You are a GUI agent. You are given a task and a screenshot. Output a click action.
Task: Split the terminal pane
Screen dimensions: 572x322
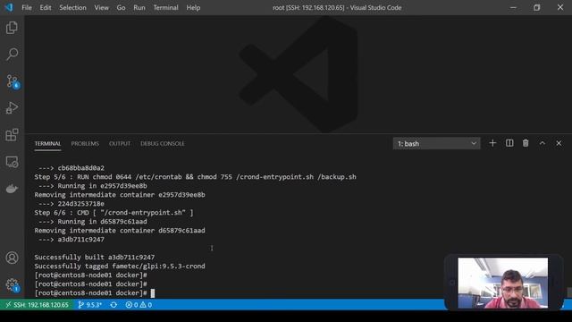[x=509, y=143]
